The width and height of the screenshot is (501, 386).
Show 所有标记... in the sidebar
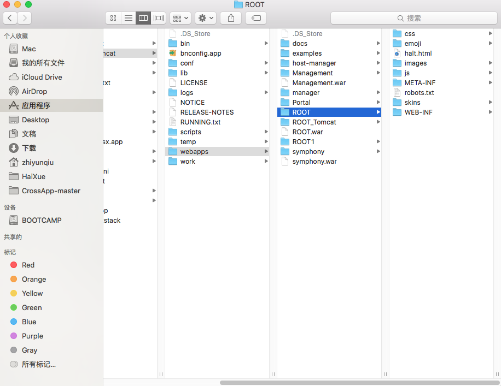pos(51,364)
